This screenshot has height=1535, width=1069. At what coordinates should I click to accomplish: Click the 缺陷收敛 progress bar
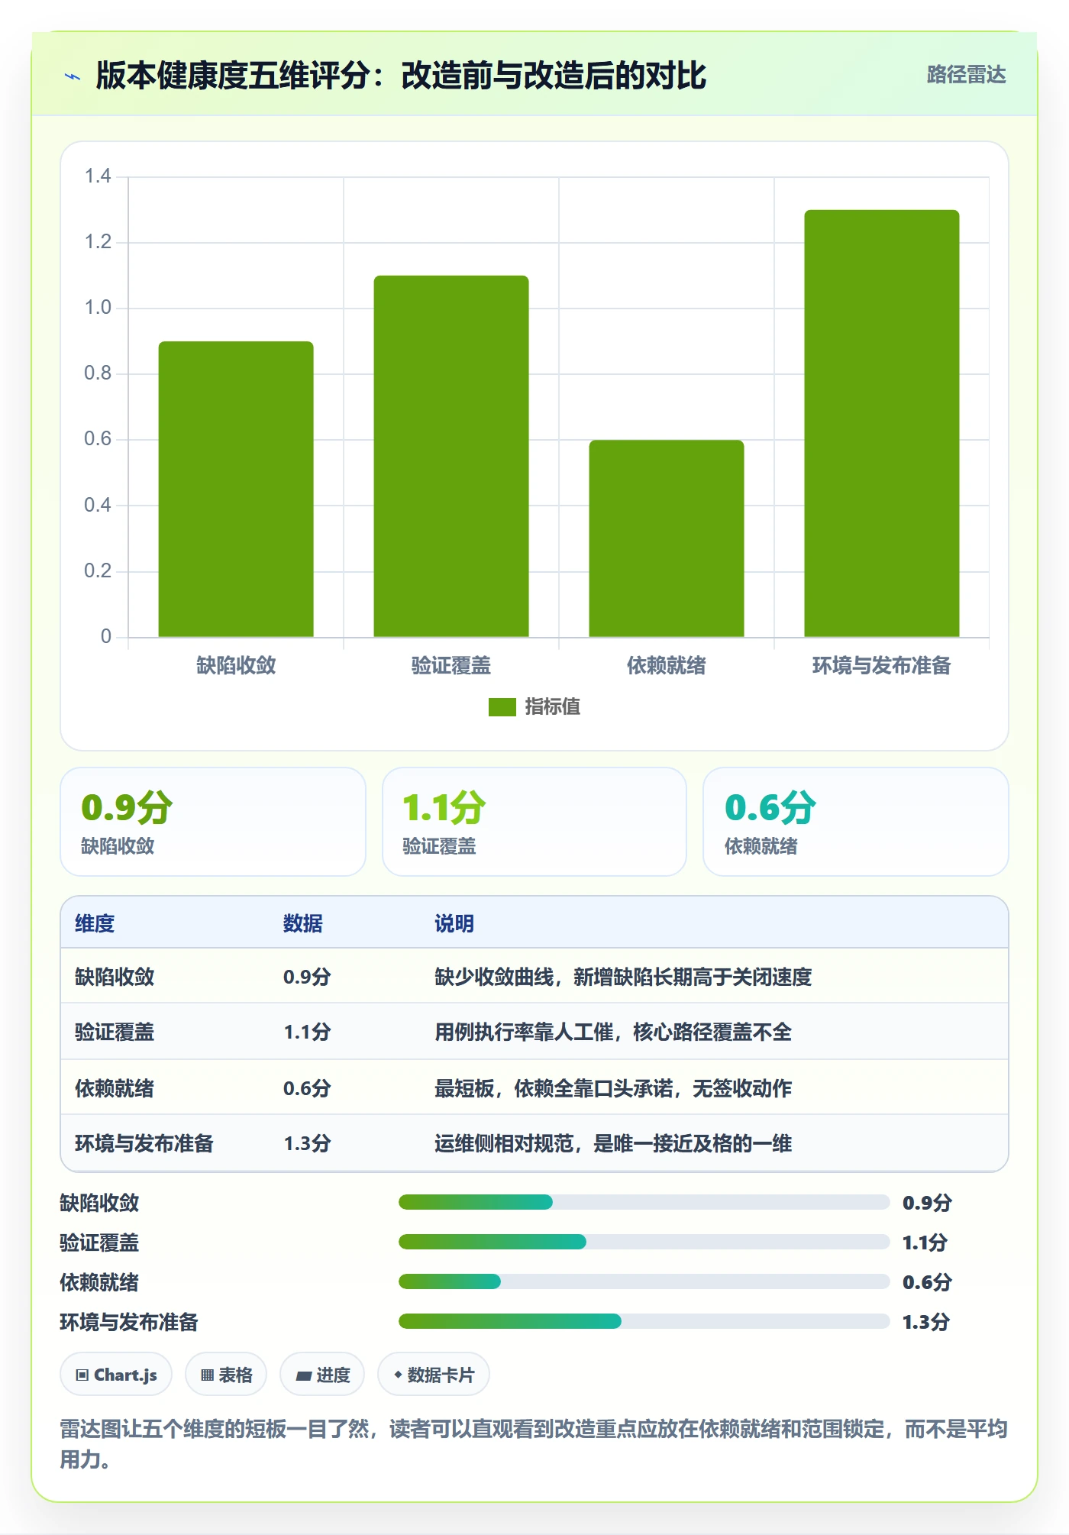pyautogui.click(x=644, y=1202)
